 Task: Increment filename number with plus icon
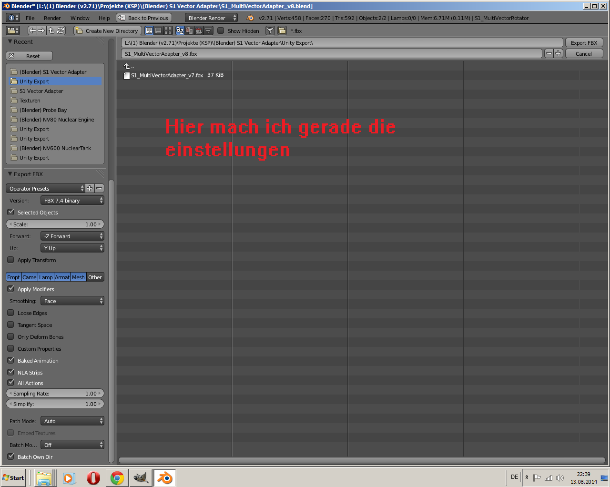[558, 53]
